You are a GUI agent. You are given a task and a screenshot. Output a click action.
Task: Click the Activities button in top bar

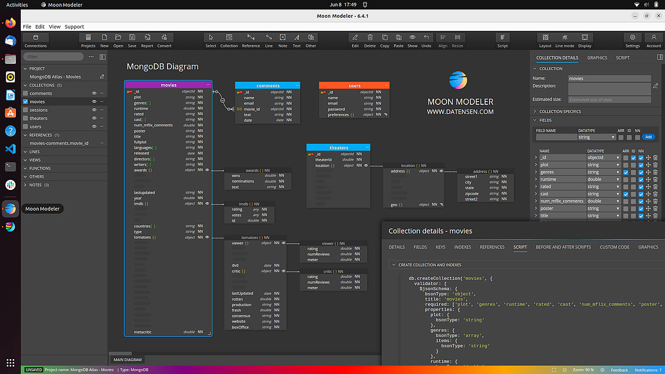point(17,5)
